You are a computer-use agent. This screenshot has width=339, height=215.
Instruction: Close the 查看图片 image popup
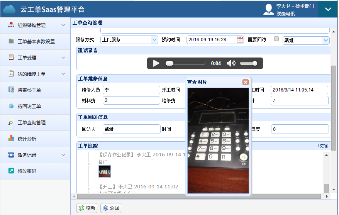245,82
